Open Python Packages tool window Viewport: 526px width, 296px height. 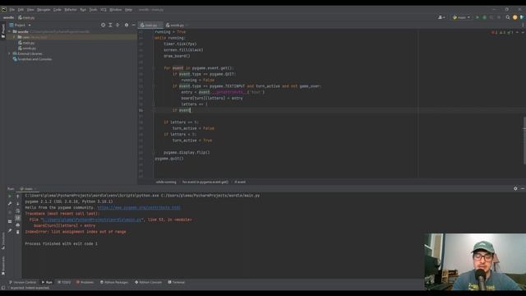pos(114,282)
